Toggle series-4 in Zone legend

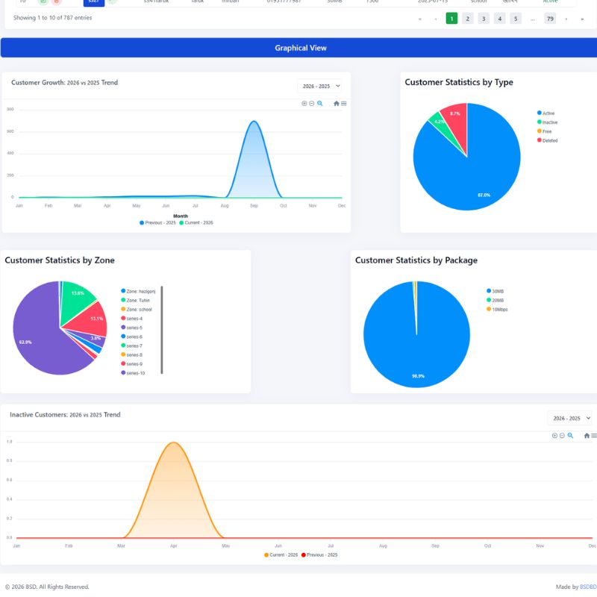[132, 319]
